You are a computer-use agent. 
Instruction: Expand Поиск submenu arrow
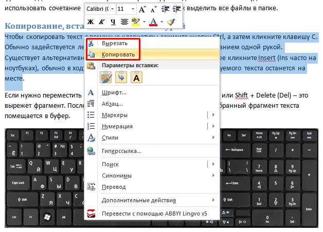pos(213,164)
